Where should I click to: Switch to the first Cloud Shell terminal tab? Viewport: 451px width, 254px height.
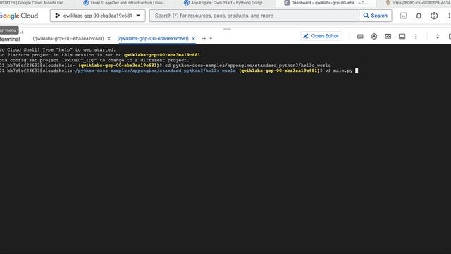click(x=68, y=38)
